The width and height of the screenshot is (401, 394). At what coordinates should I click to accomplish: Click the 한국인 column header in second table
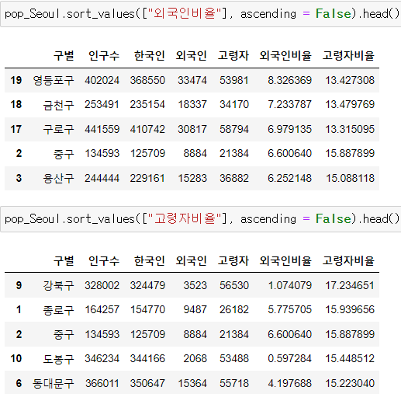coord(149,260)
